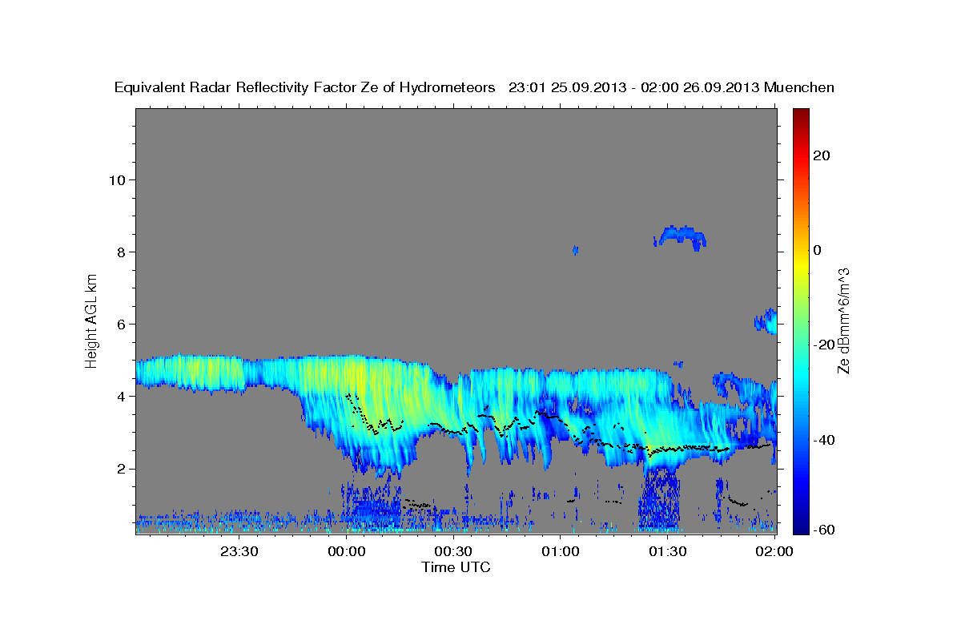Click the 'Time UTC' axis label
Screen dimensions: 961x641
(x=456, y=566)
